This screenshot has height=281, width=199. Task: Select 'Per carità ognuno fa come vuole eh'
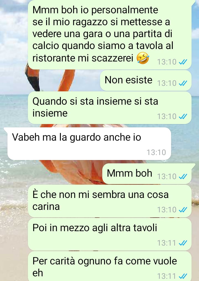click(x=110, y=266)
